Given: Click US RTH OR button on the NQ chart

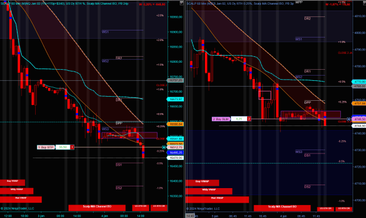Looking at the screenshot, I should (x=159, y=207).
